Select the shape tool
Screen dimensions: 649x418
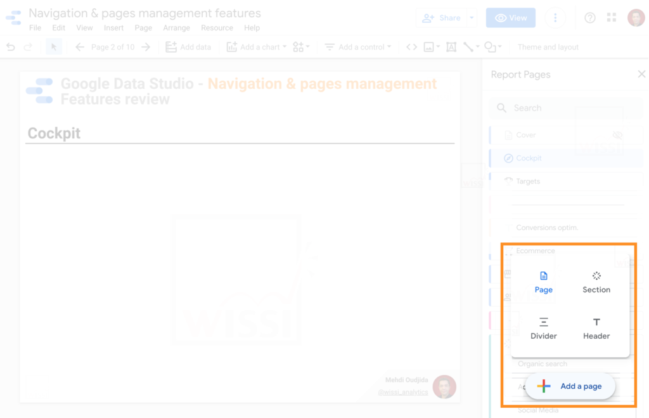490,47
